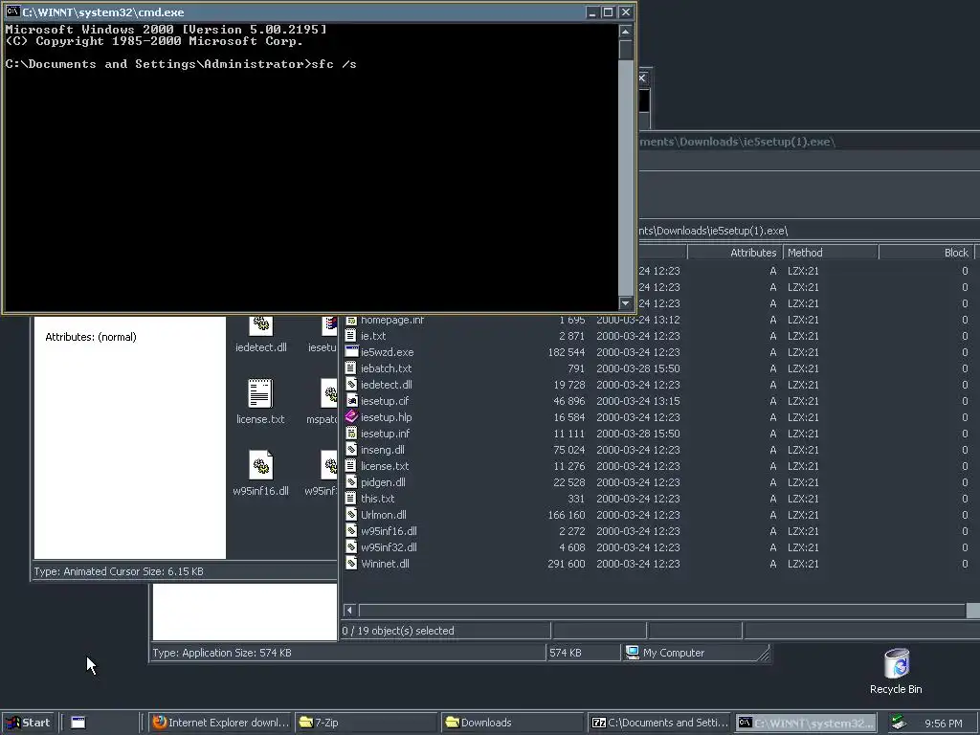Click Urlmon.dll name in 7-Zip list
980x735 pixels.
[x=383, y=514]
